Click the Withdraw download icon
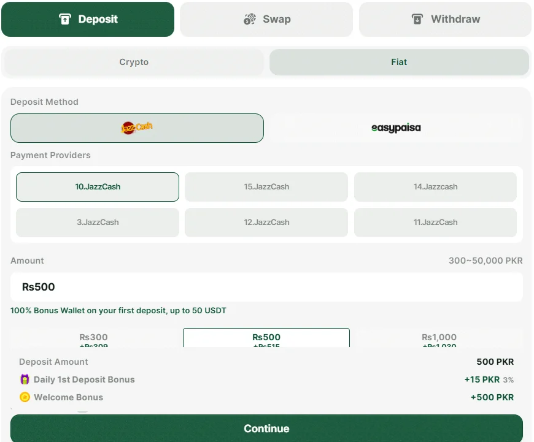The height and width of the screenshot is (442, 534). click(x=417, y=19)
